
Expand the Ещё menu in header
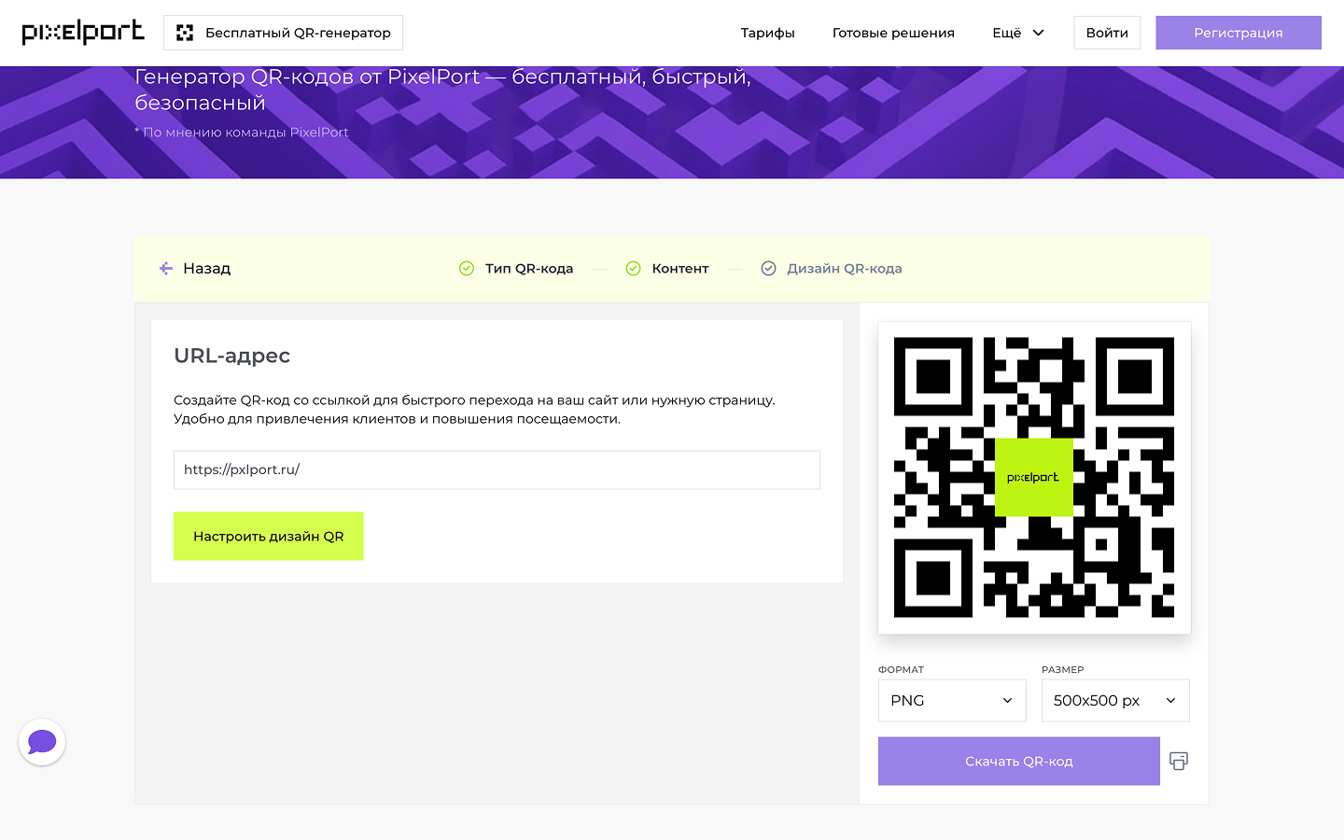[x=1017, y=33]
